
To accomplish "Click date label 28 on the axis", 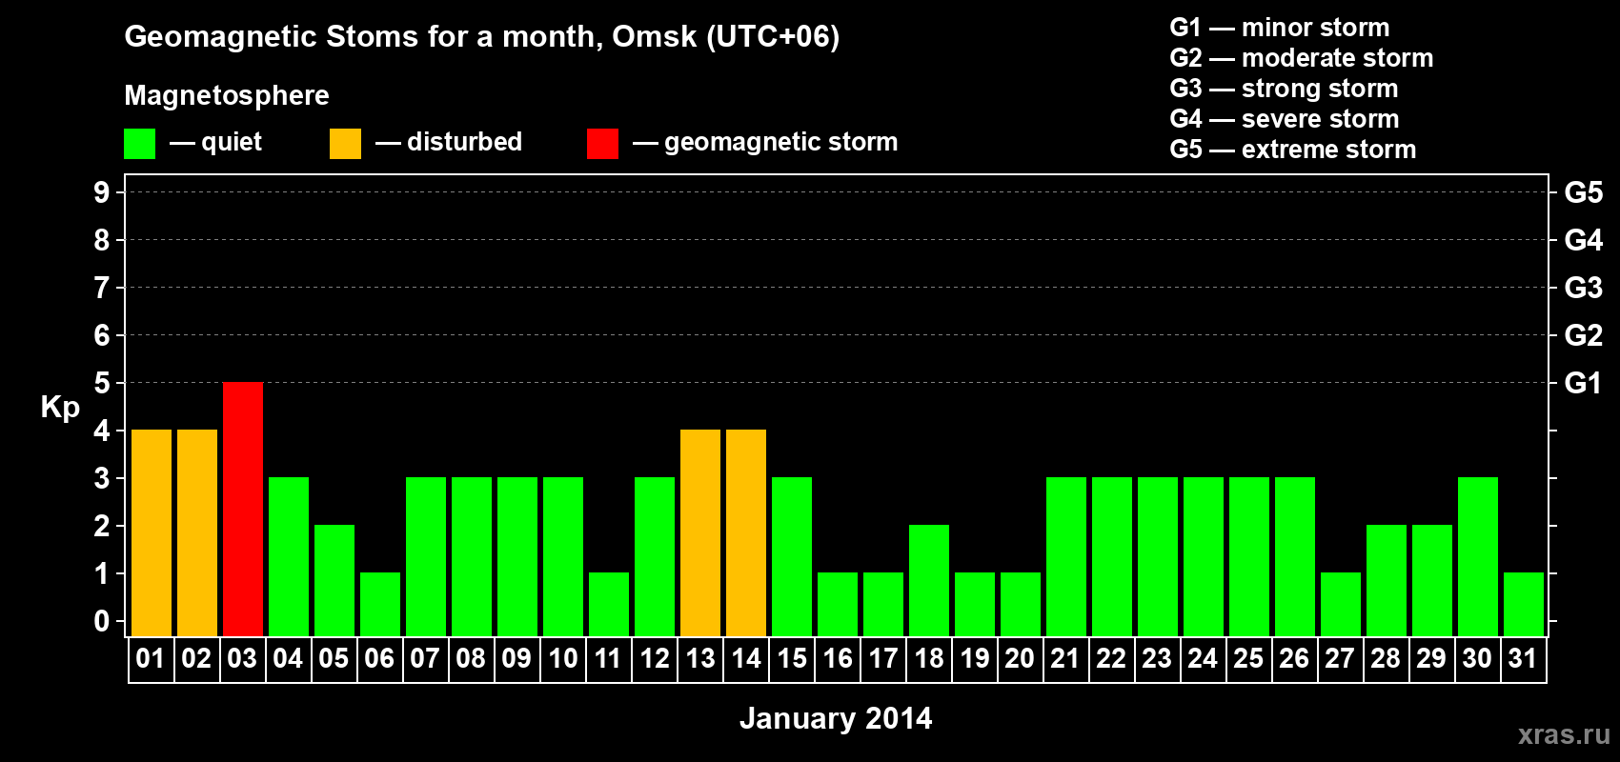I will 1386,658.
